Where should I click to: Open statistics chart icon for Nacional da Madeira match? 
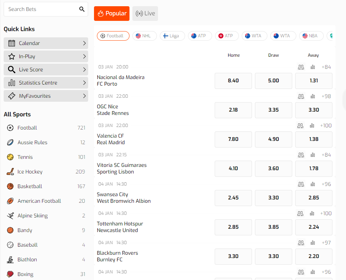tap(313, 67)
